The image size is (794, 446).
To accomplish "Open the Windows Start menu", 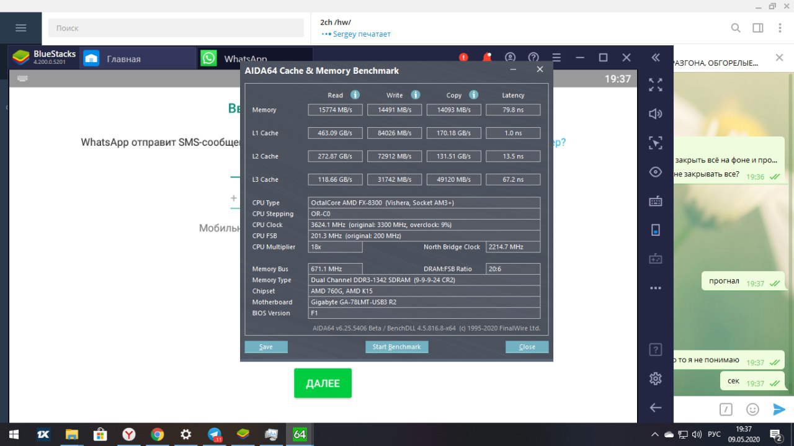I will [13, 434].
